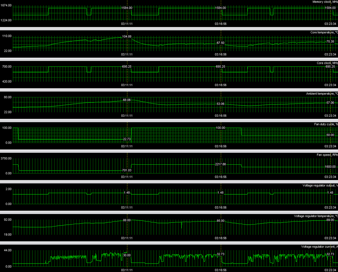
Task: Select the "Fan speed, RPM" graph title
Action: pos(327,155)
